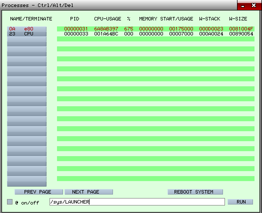Terminate the CPU process
Viewport: 262px width, 213px height.
(26, 34)
